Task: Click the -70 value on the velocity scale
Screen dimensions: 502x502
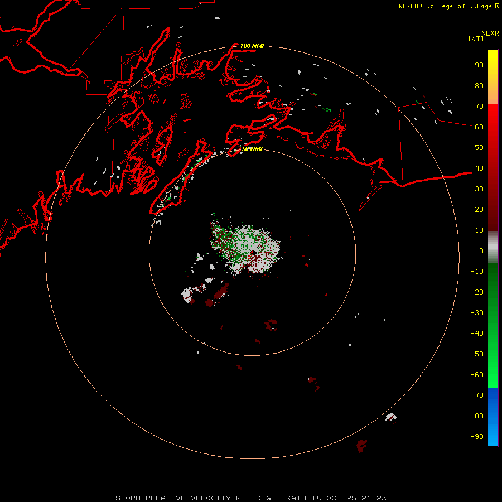Action: pos(477,395)
